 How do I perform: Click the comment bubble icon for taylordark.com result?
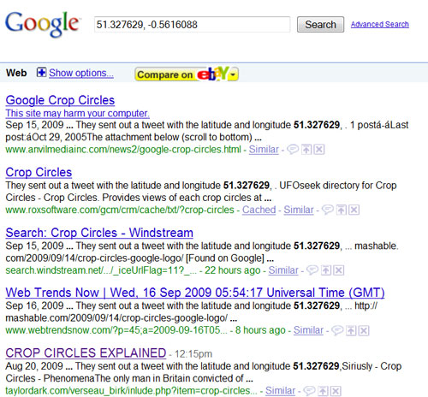click(309, 391)
